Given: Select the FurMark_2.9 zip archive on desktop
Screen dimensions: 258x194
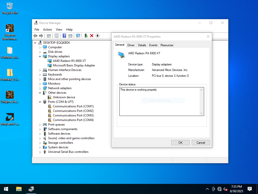Looking at the screenshot, I should (10, 75).
